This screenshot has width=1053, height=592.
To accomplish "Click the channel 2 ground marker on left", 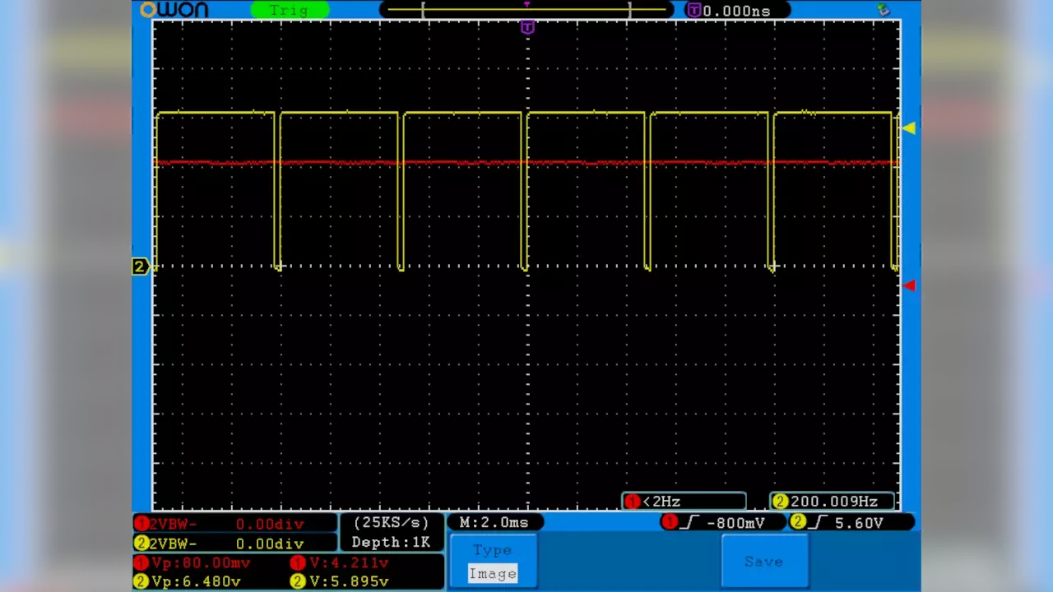I will (139, 266).
